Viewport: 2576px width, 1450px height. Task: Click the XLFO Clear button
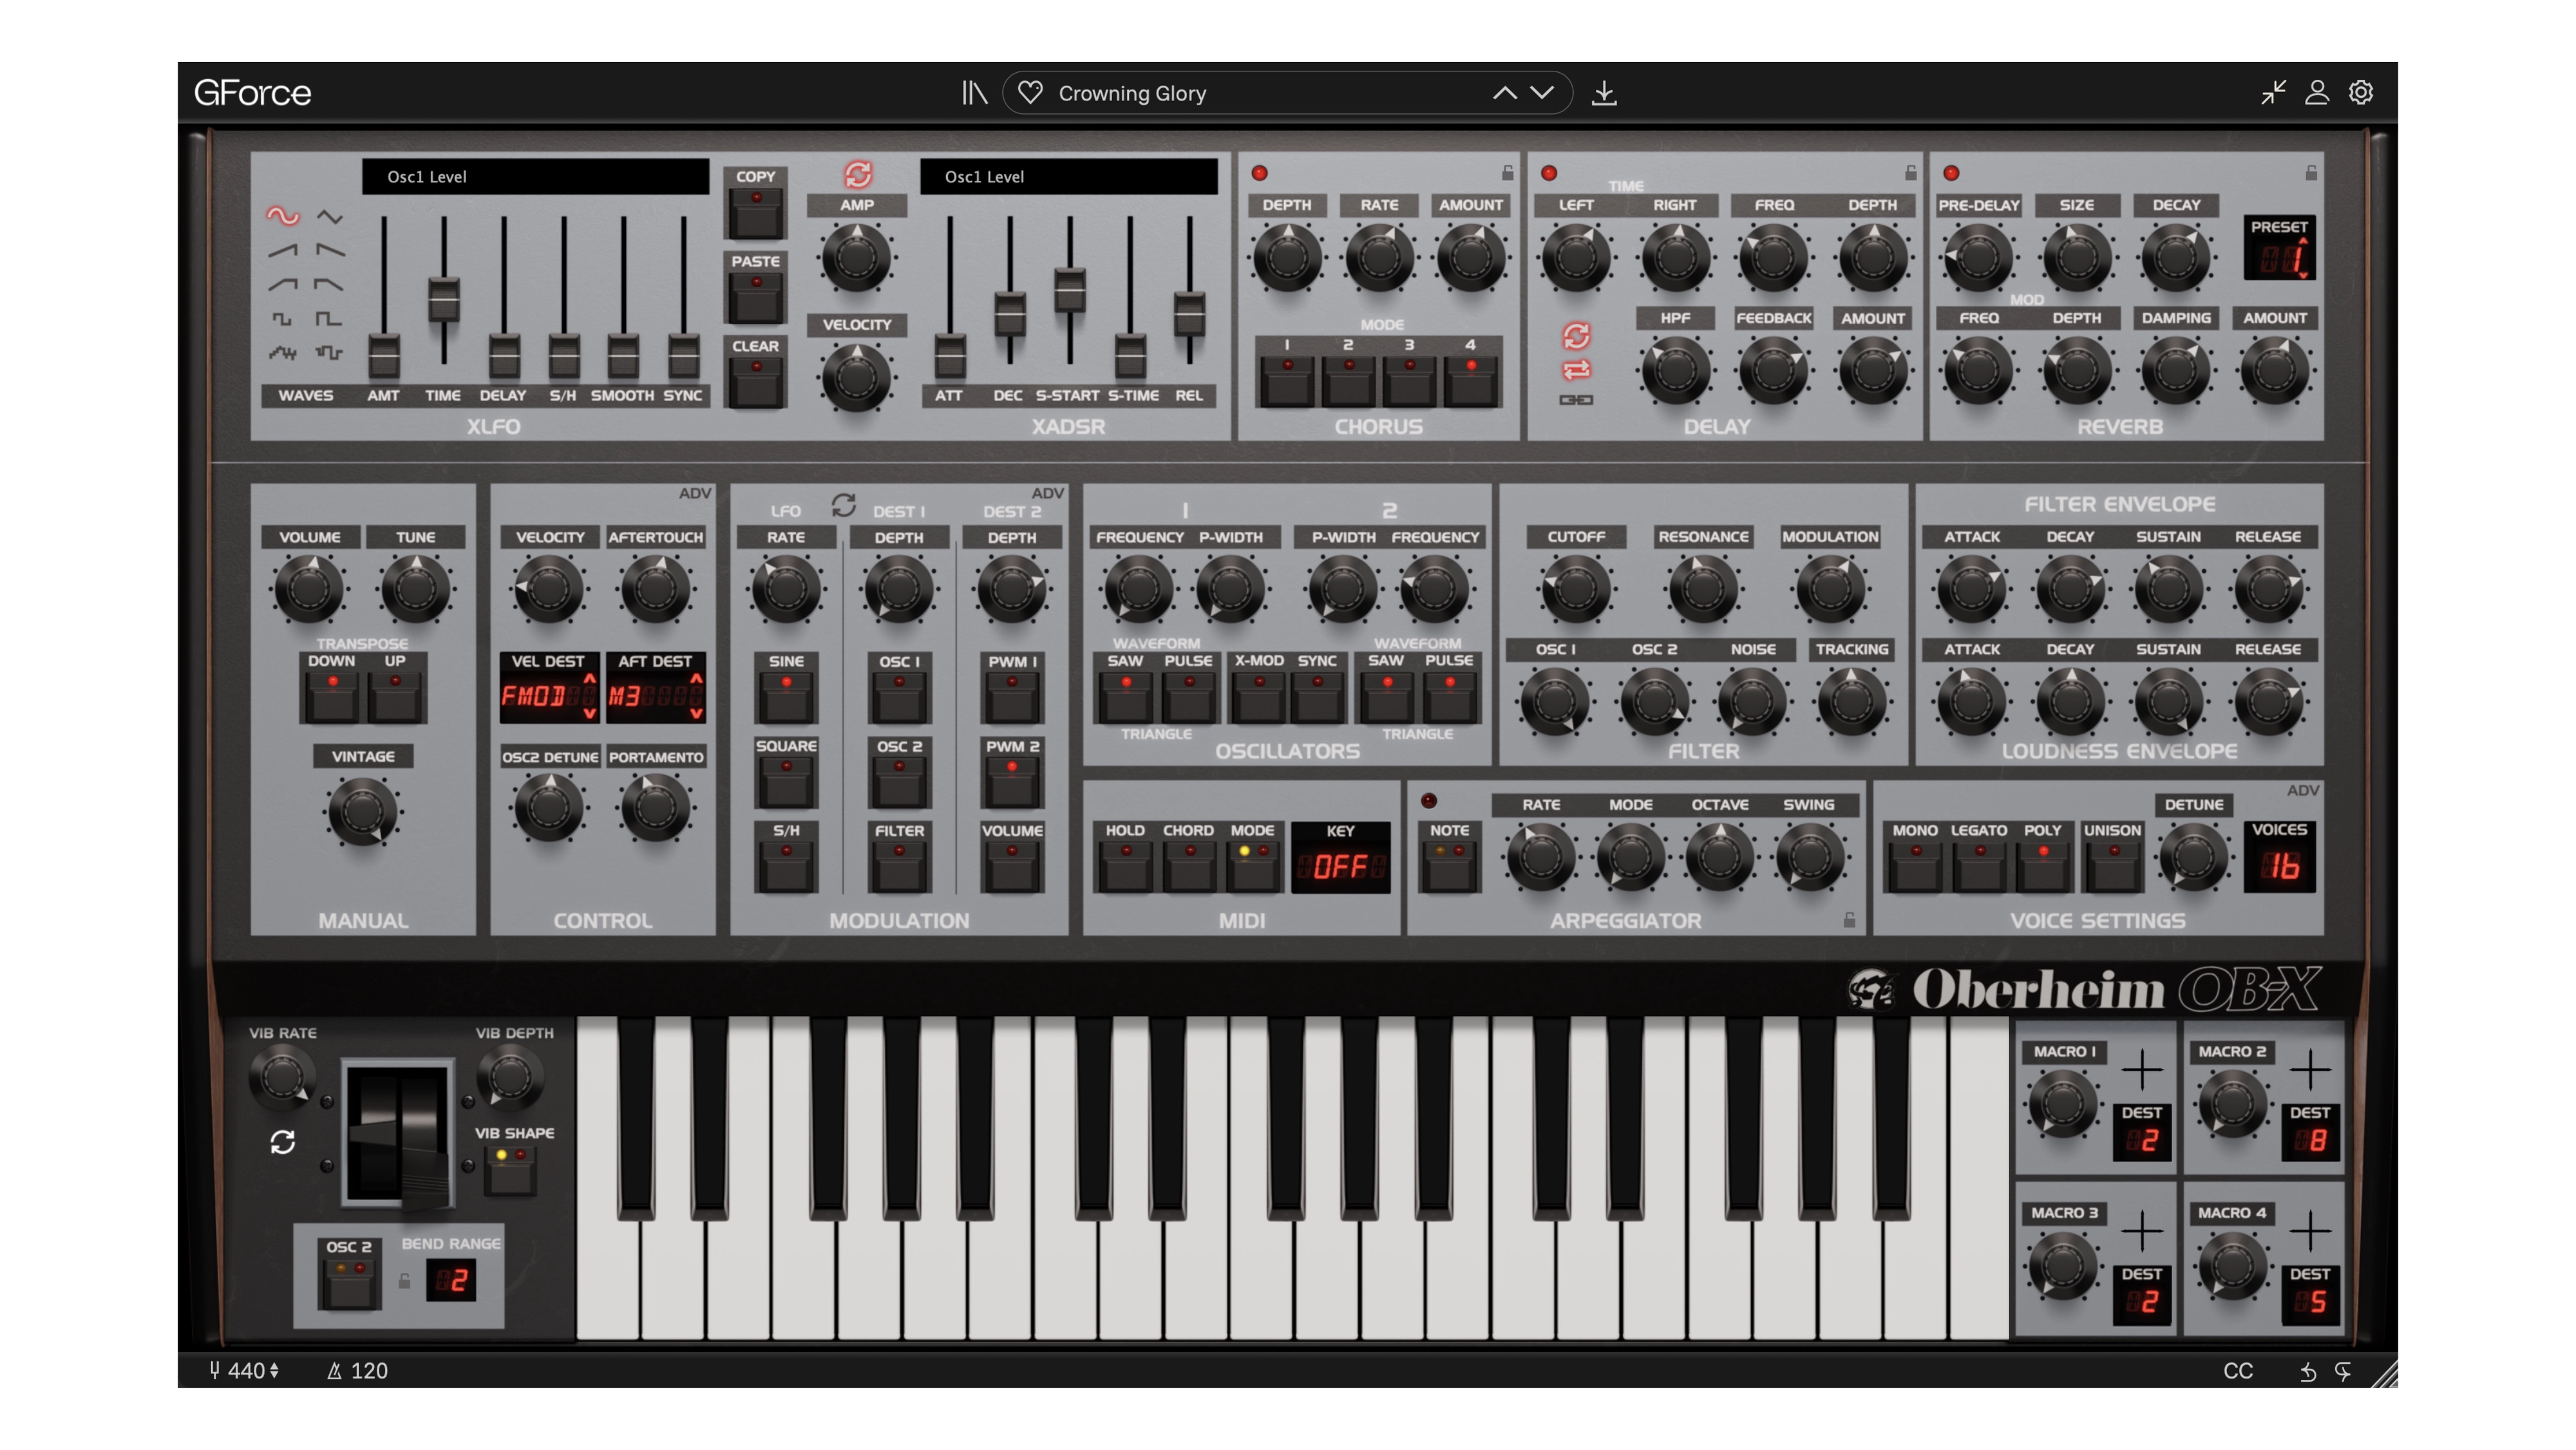[x=756, y=382]
